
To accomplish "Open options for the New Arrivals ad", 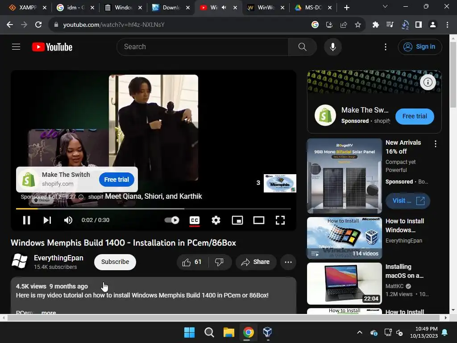I will [x=436, y=143].
